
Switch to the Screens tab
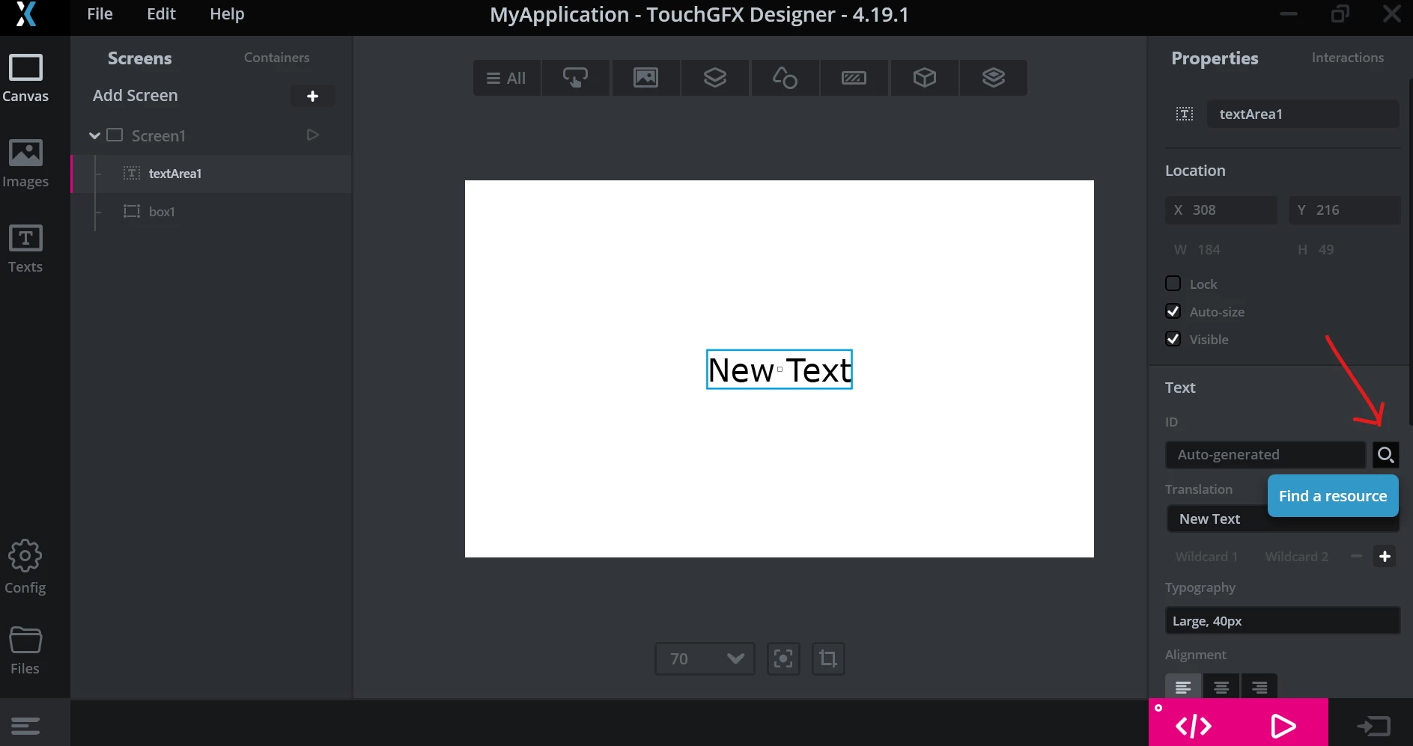(x=140, y=58)
